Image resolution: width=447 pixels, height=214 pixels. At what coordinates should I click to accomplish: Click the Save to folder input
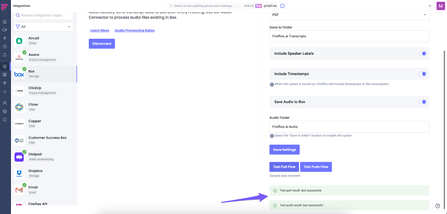(349, 36)
